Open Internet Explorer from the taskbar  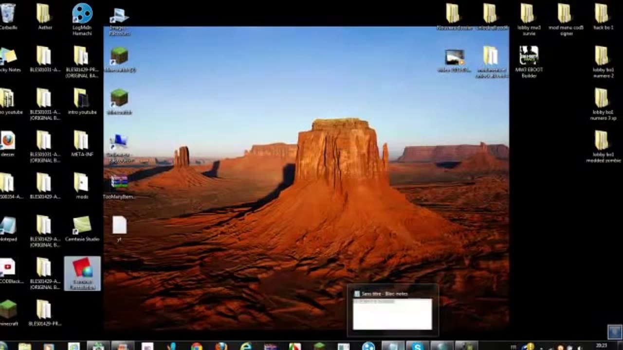point(246,346)
